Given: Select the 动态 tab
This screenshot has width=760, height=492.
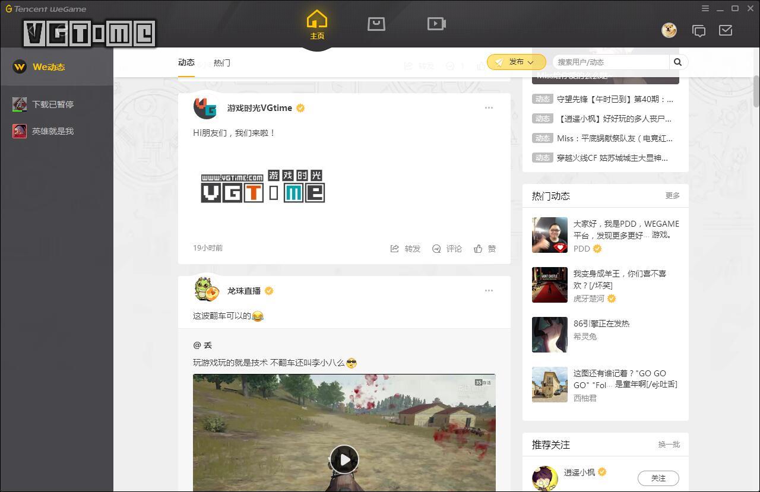Looking at the screenshot, I should point(186,62).
